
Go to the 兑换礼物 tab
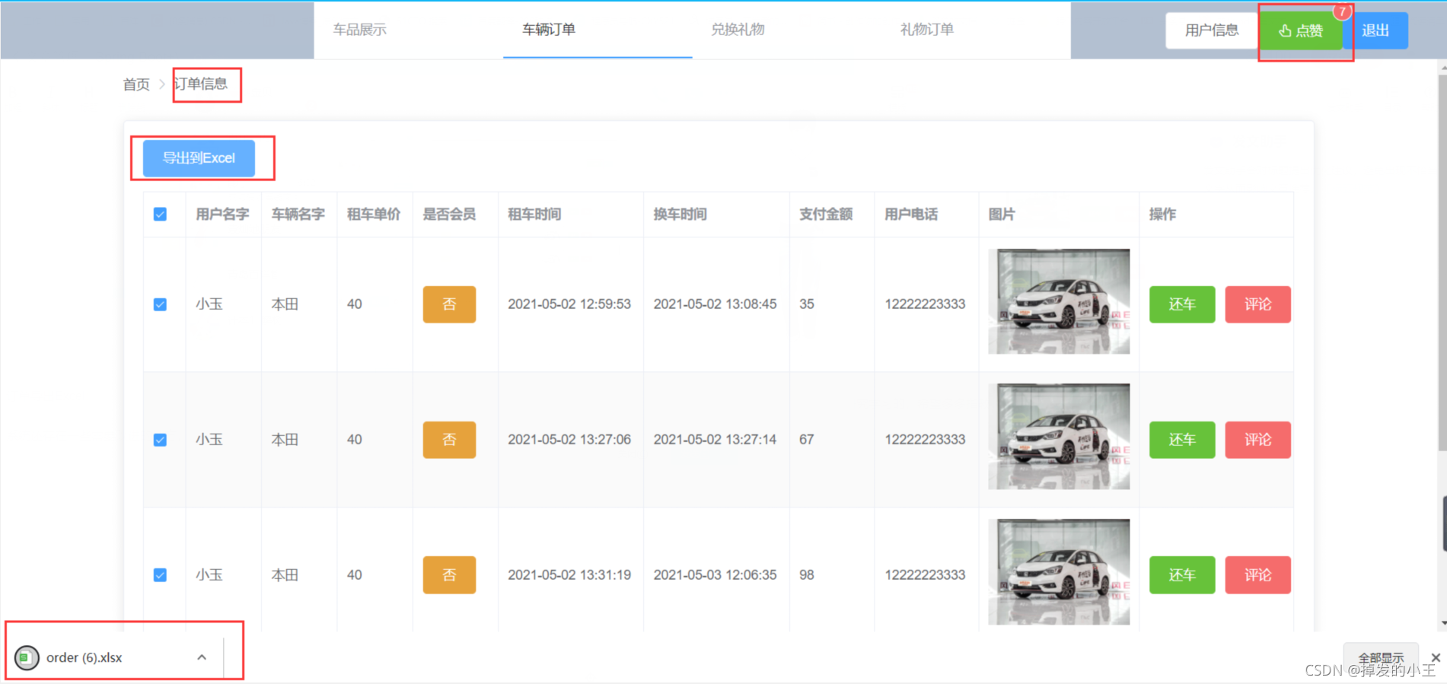(738, 30)
